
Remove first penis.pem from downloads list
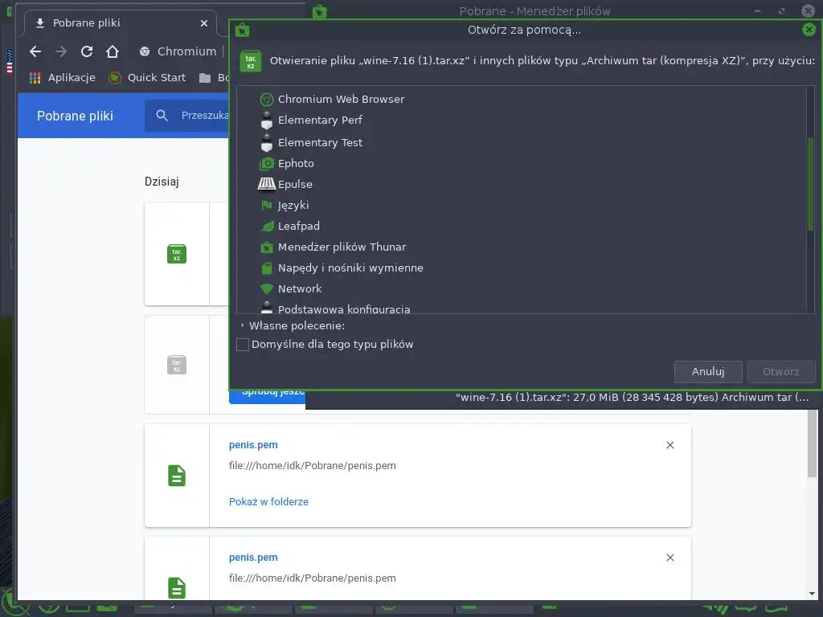point(670,445)
